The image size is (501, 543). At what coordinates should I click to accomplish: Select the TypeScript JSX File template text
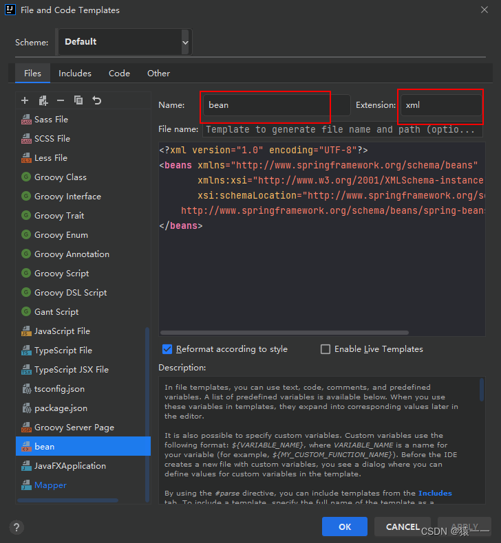tap(72, 370)
